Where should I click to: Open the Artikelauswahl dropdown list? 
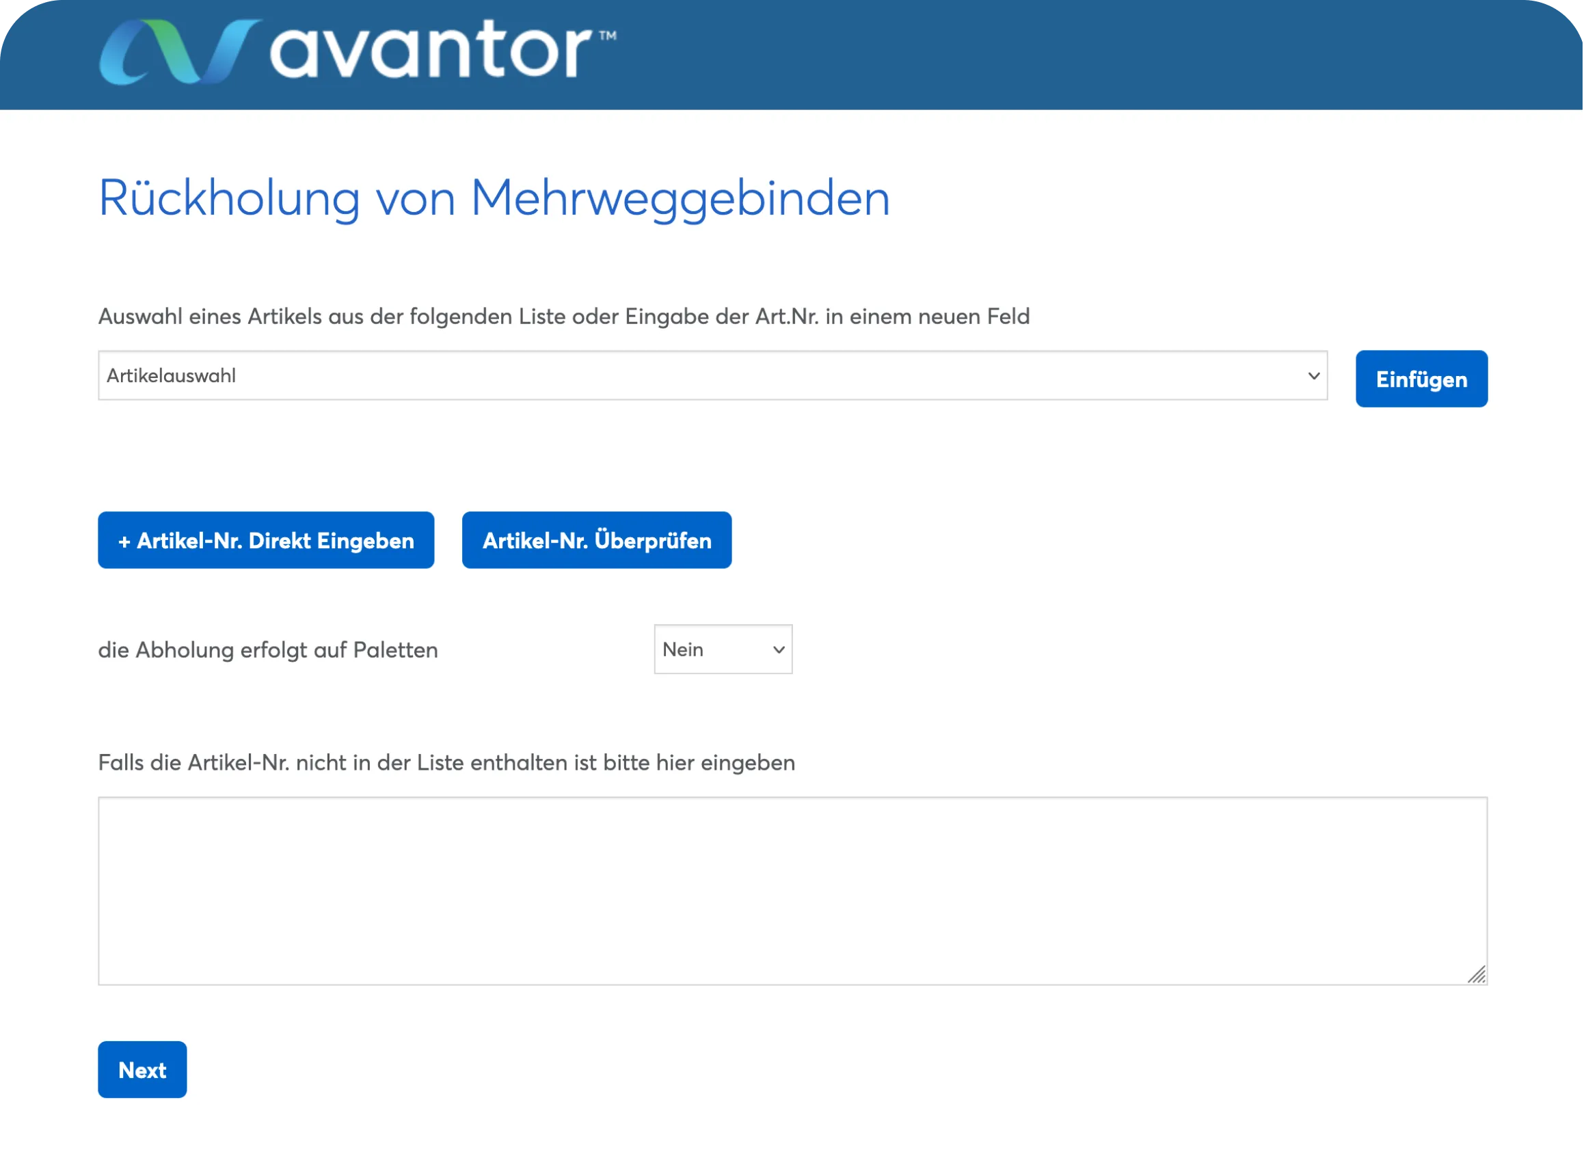[x=714, y=376]
